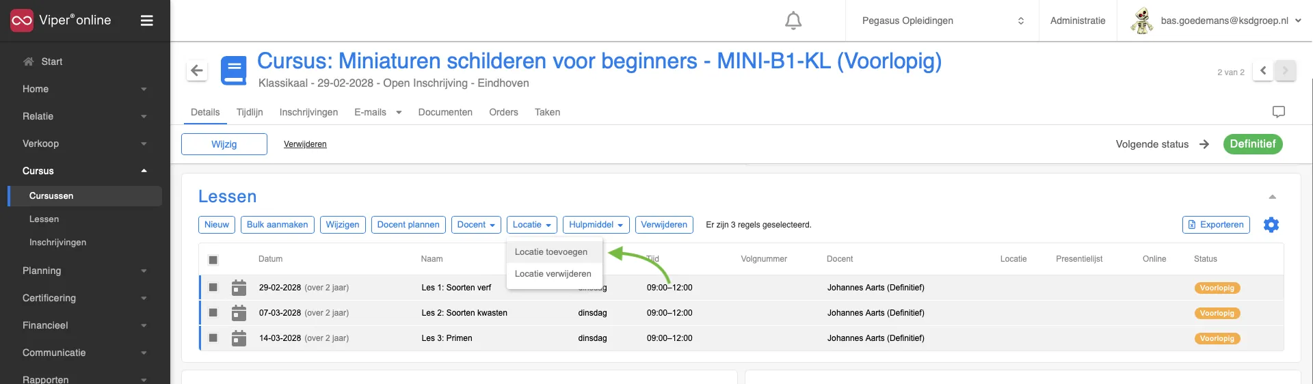Expand the Relatie sidebar section
This screenshot has height=384, width=1313.
click(85, 116)
